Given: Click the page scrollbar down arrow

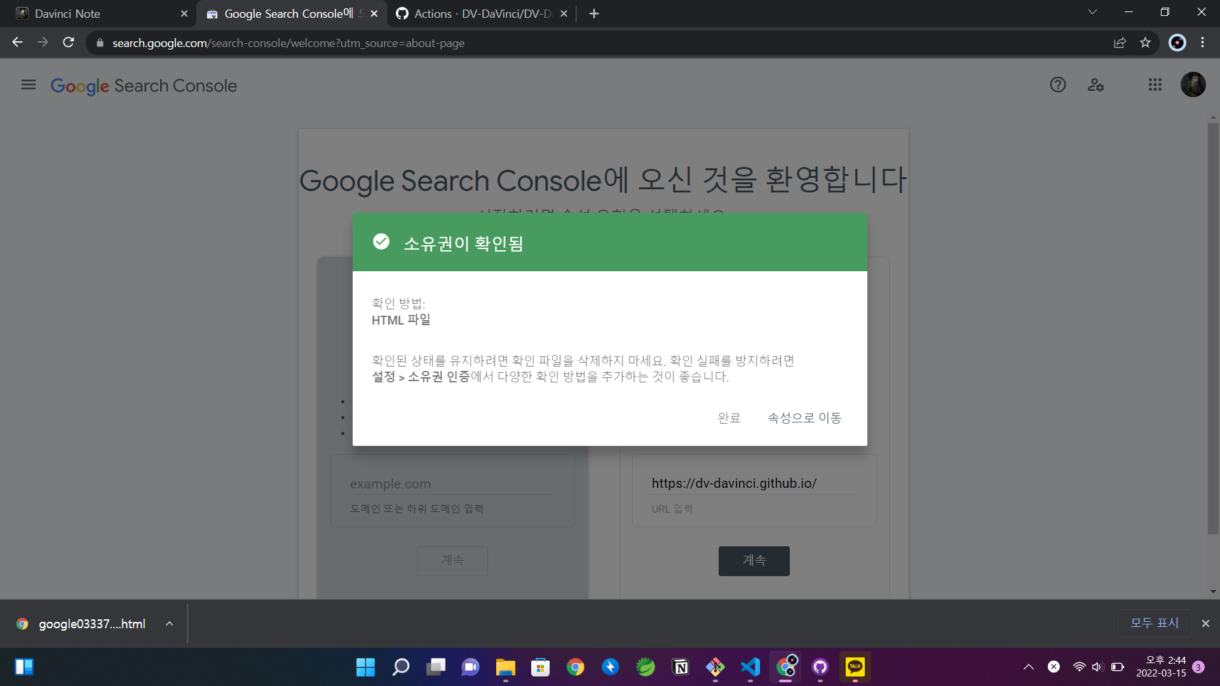Looking at the screenshot, I should [1213, 591].
